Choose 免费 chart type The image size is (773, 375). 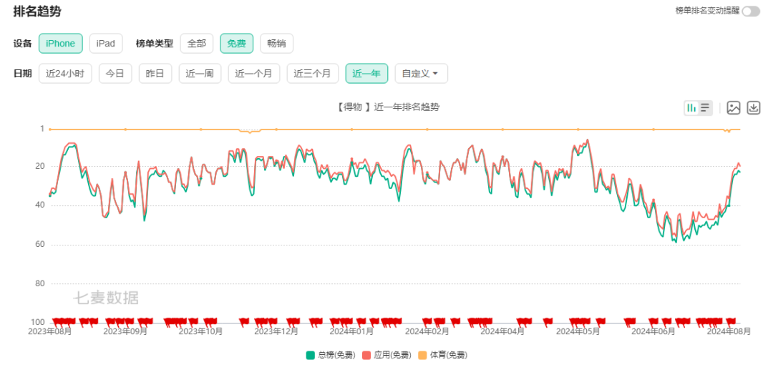tap(236, 44)
